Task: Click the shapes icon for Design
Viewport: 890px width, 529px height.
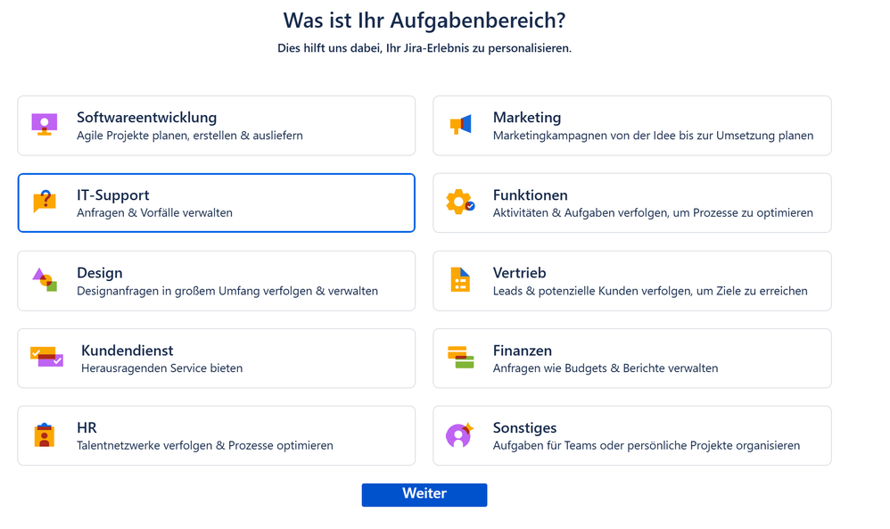Action: click(45, 280)
